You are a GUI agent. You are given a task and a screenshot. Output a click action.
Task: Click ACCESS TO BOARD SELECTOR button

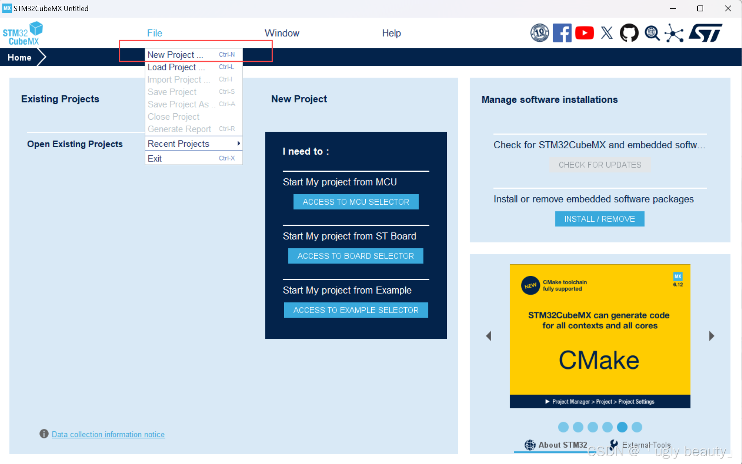tap(356, 256)
